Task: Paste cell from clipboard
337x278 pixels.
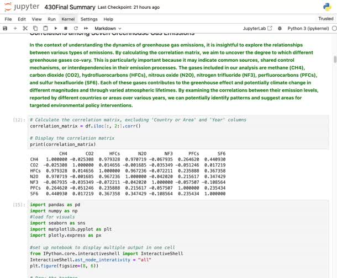Action: coord(45,28)
